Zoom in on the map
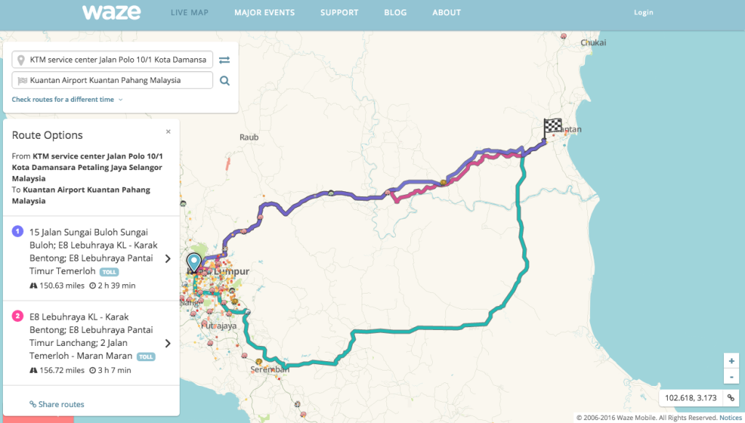 coord(731,360)
